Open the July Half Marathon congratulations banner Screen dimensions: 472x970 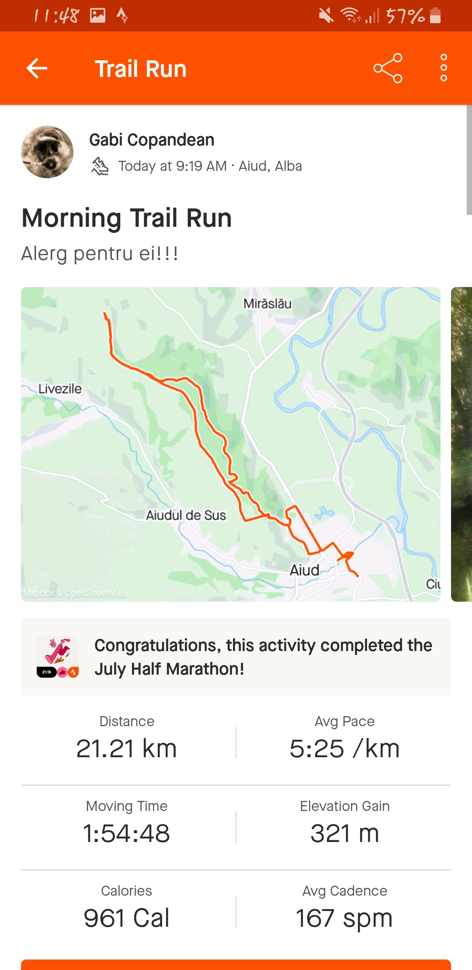click(263, 656)
